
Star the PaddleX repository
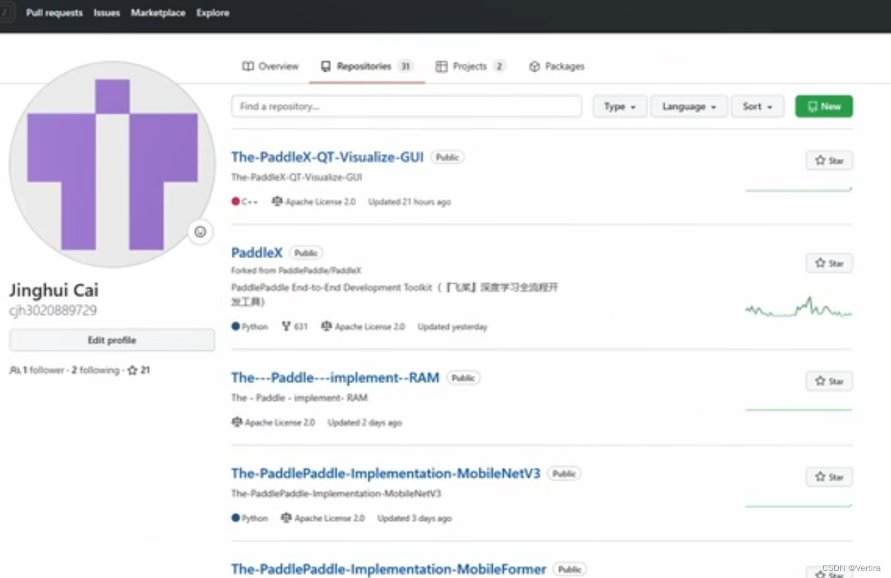click(829, 263)
